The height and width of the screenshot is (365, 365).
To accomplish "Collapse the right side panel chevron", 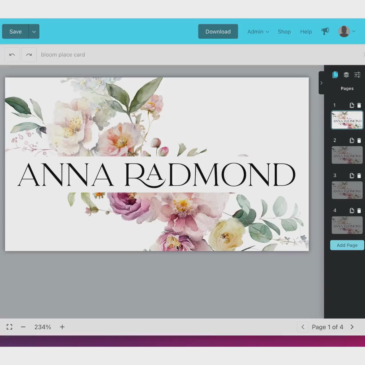I will pyautogui.click(x=321, y=83).
